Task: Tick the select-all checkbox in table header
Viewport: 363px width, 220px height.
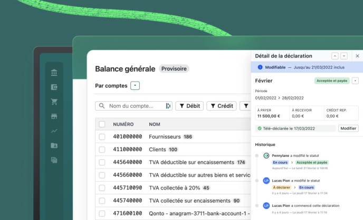Action: (x=102, y=124)
